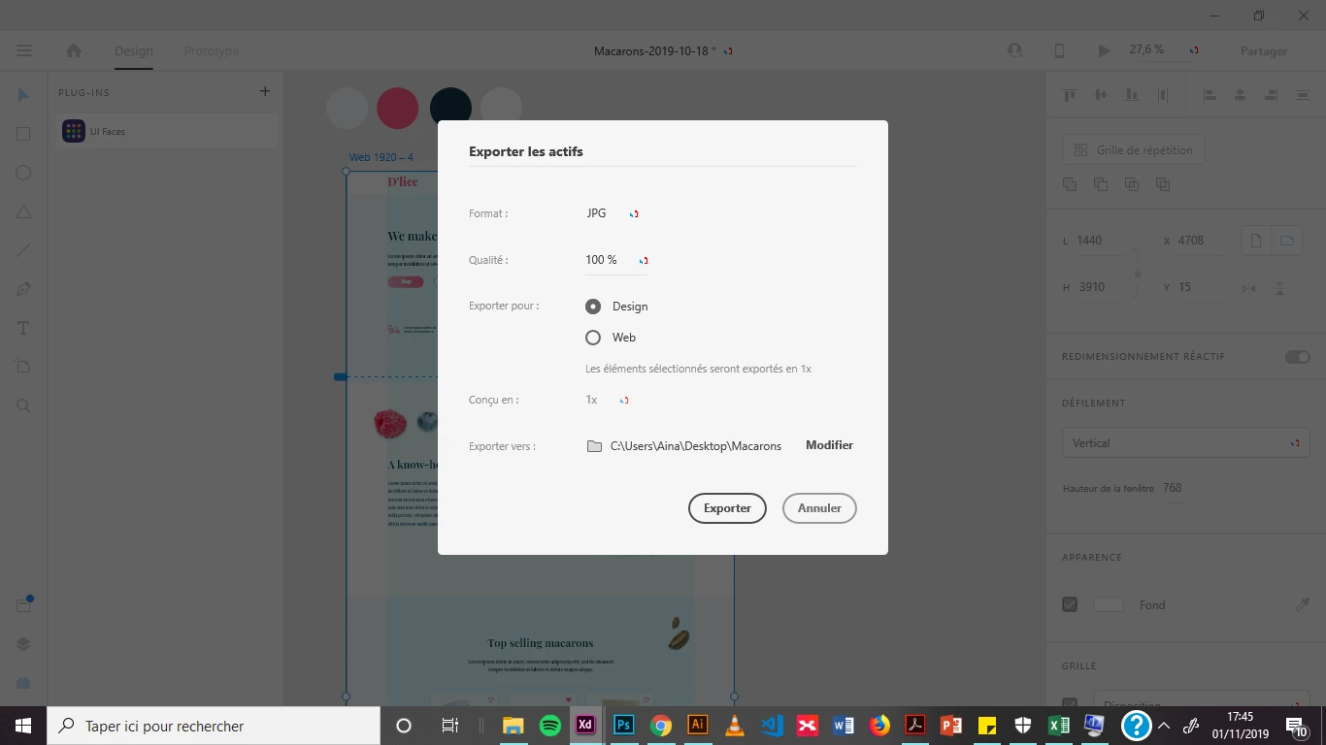Viewport: 1326px width, 745px height.
Task: Align selection to left edge
Action: point(1210,95)
